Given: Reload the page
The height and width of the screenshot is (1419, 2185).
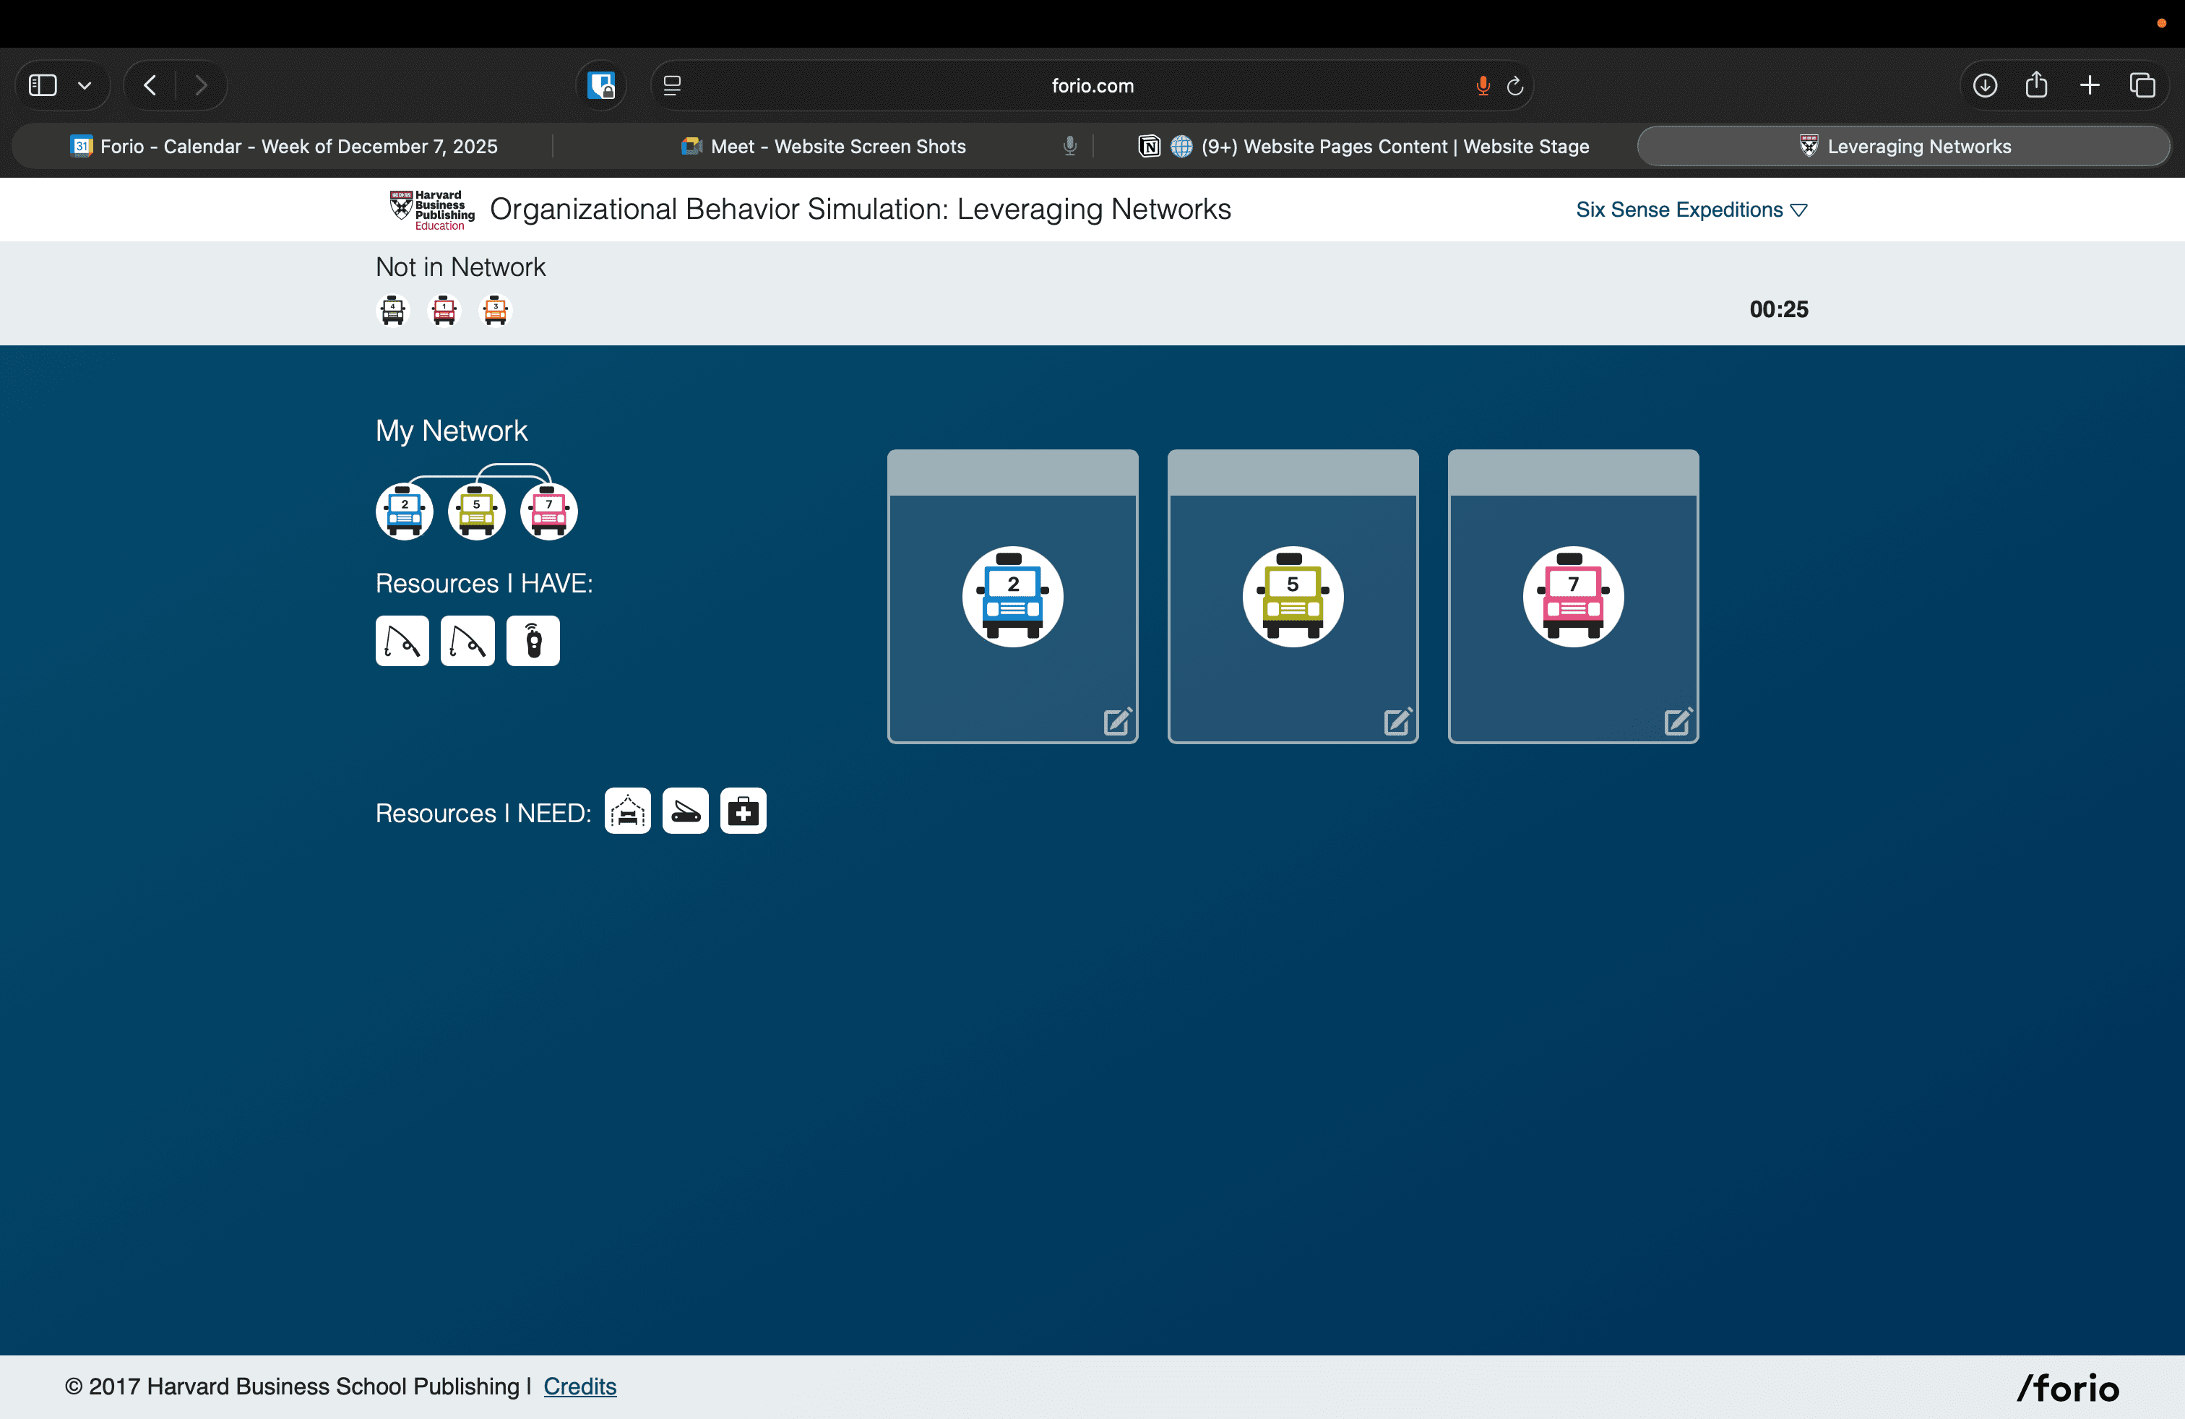Looking at the screenshot, I should [x=1514, y=85].
